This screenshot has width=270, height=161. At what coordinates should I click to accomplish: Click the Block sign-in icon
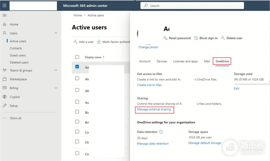pos(196,38)
